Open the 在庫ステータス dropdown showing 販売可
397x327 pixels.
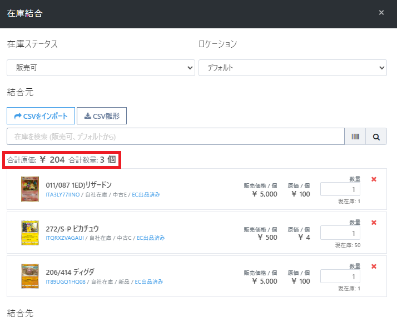(x=101, y=68)
